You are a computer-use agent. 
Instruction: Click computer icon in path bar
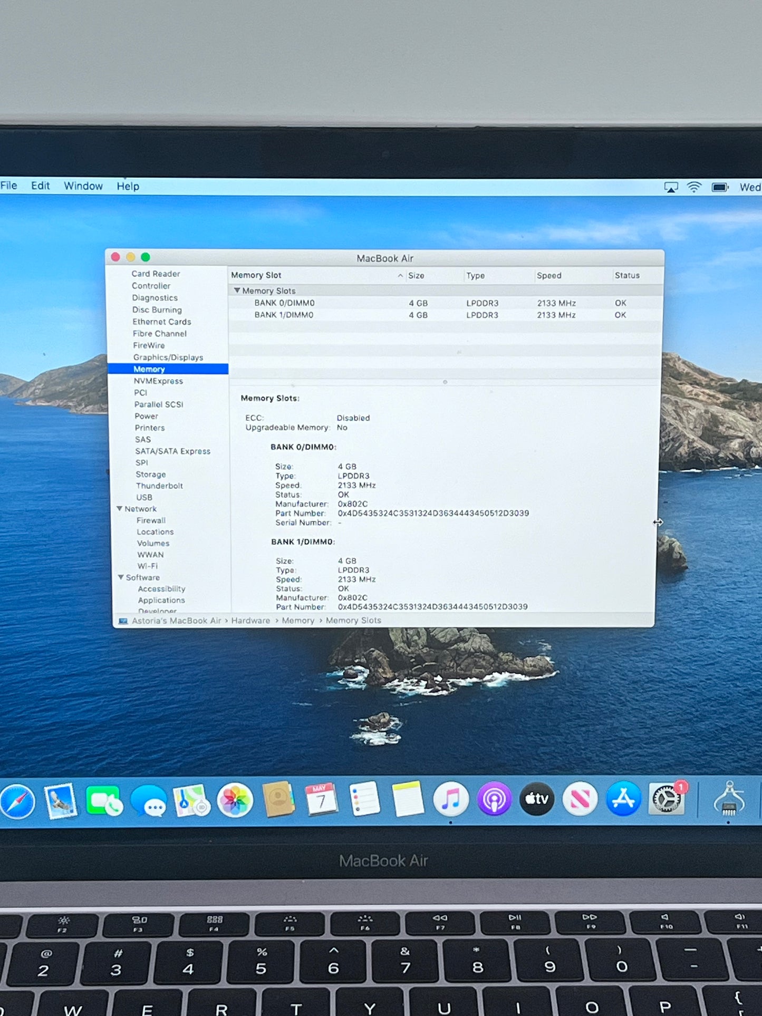tap(123, 621)
